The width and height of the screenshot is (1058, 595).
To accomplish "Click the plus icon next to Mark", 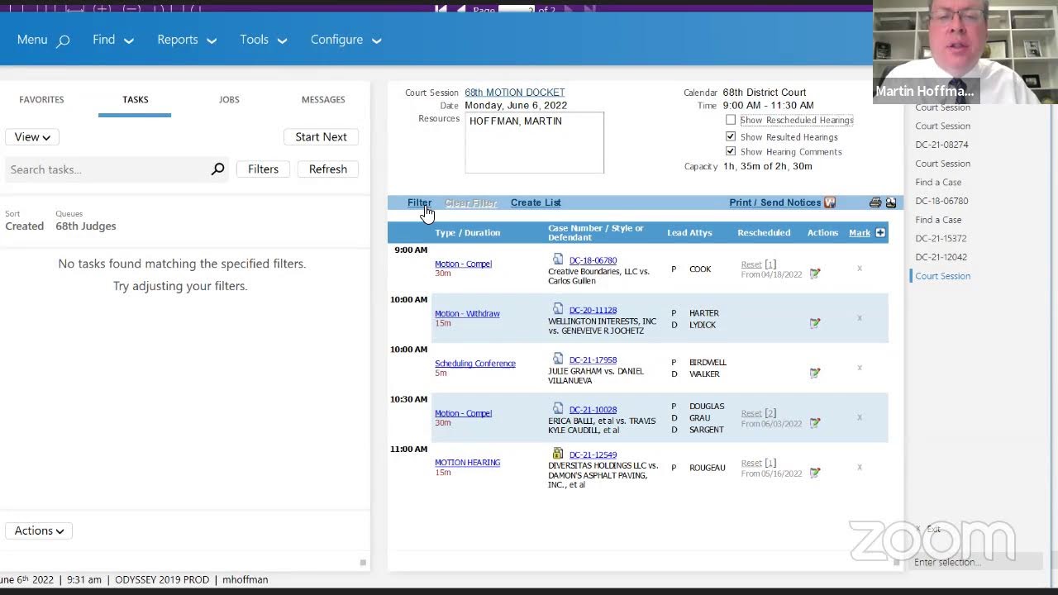I will click(880, 233).
